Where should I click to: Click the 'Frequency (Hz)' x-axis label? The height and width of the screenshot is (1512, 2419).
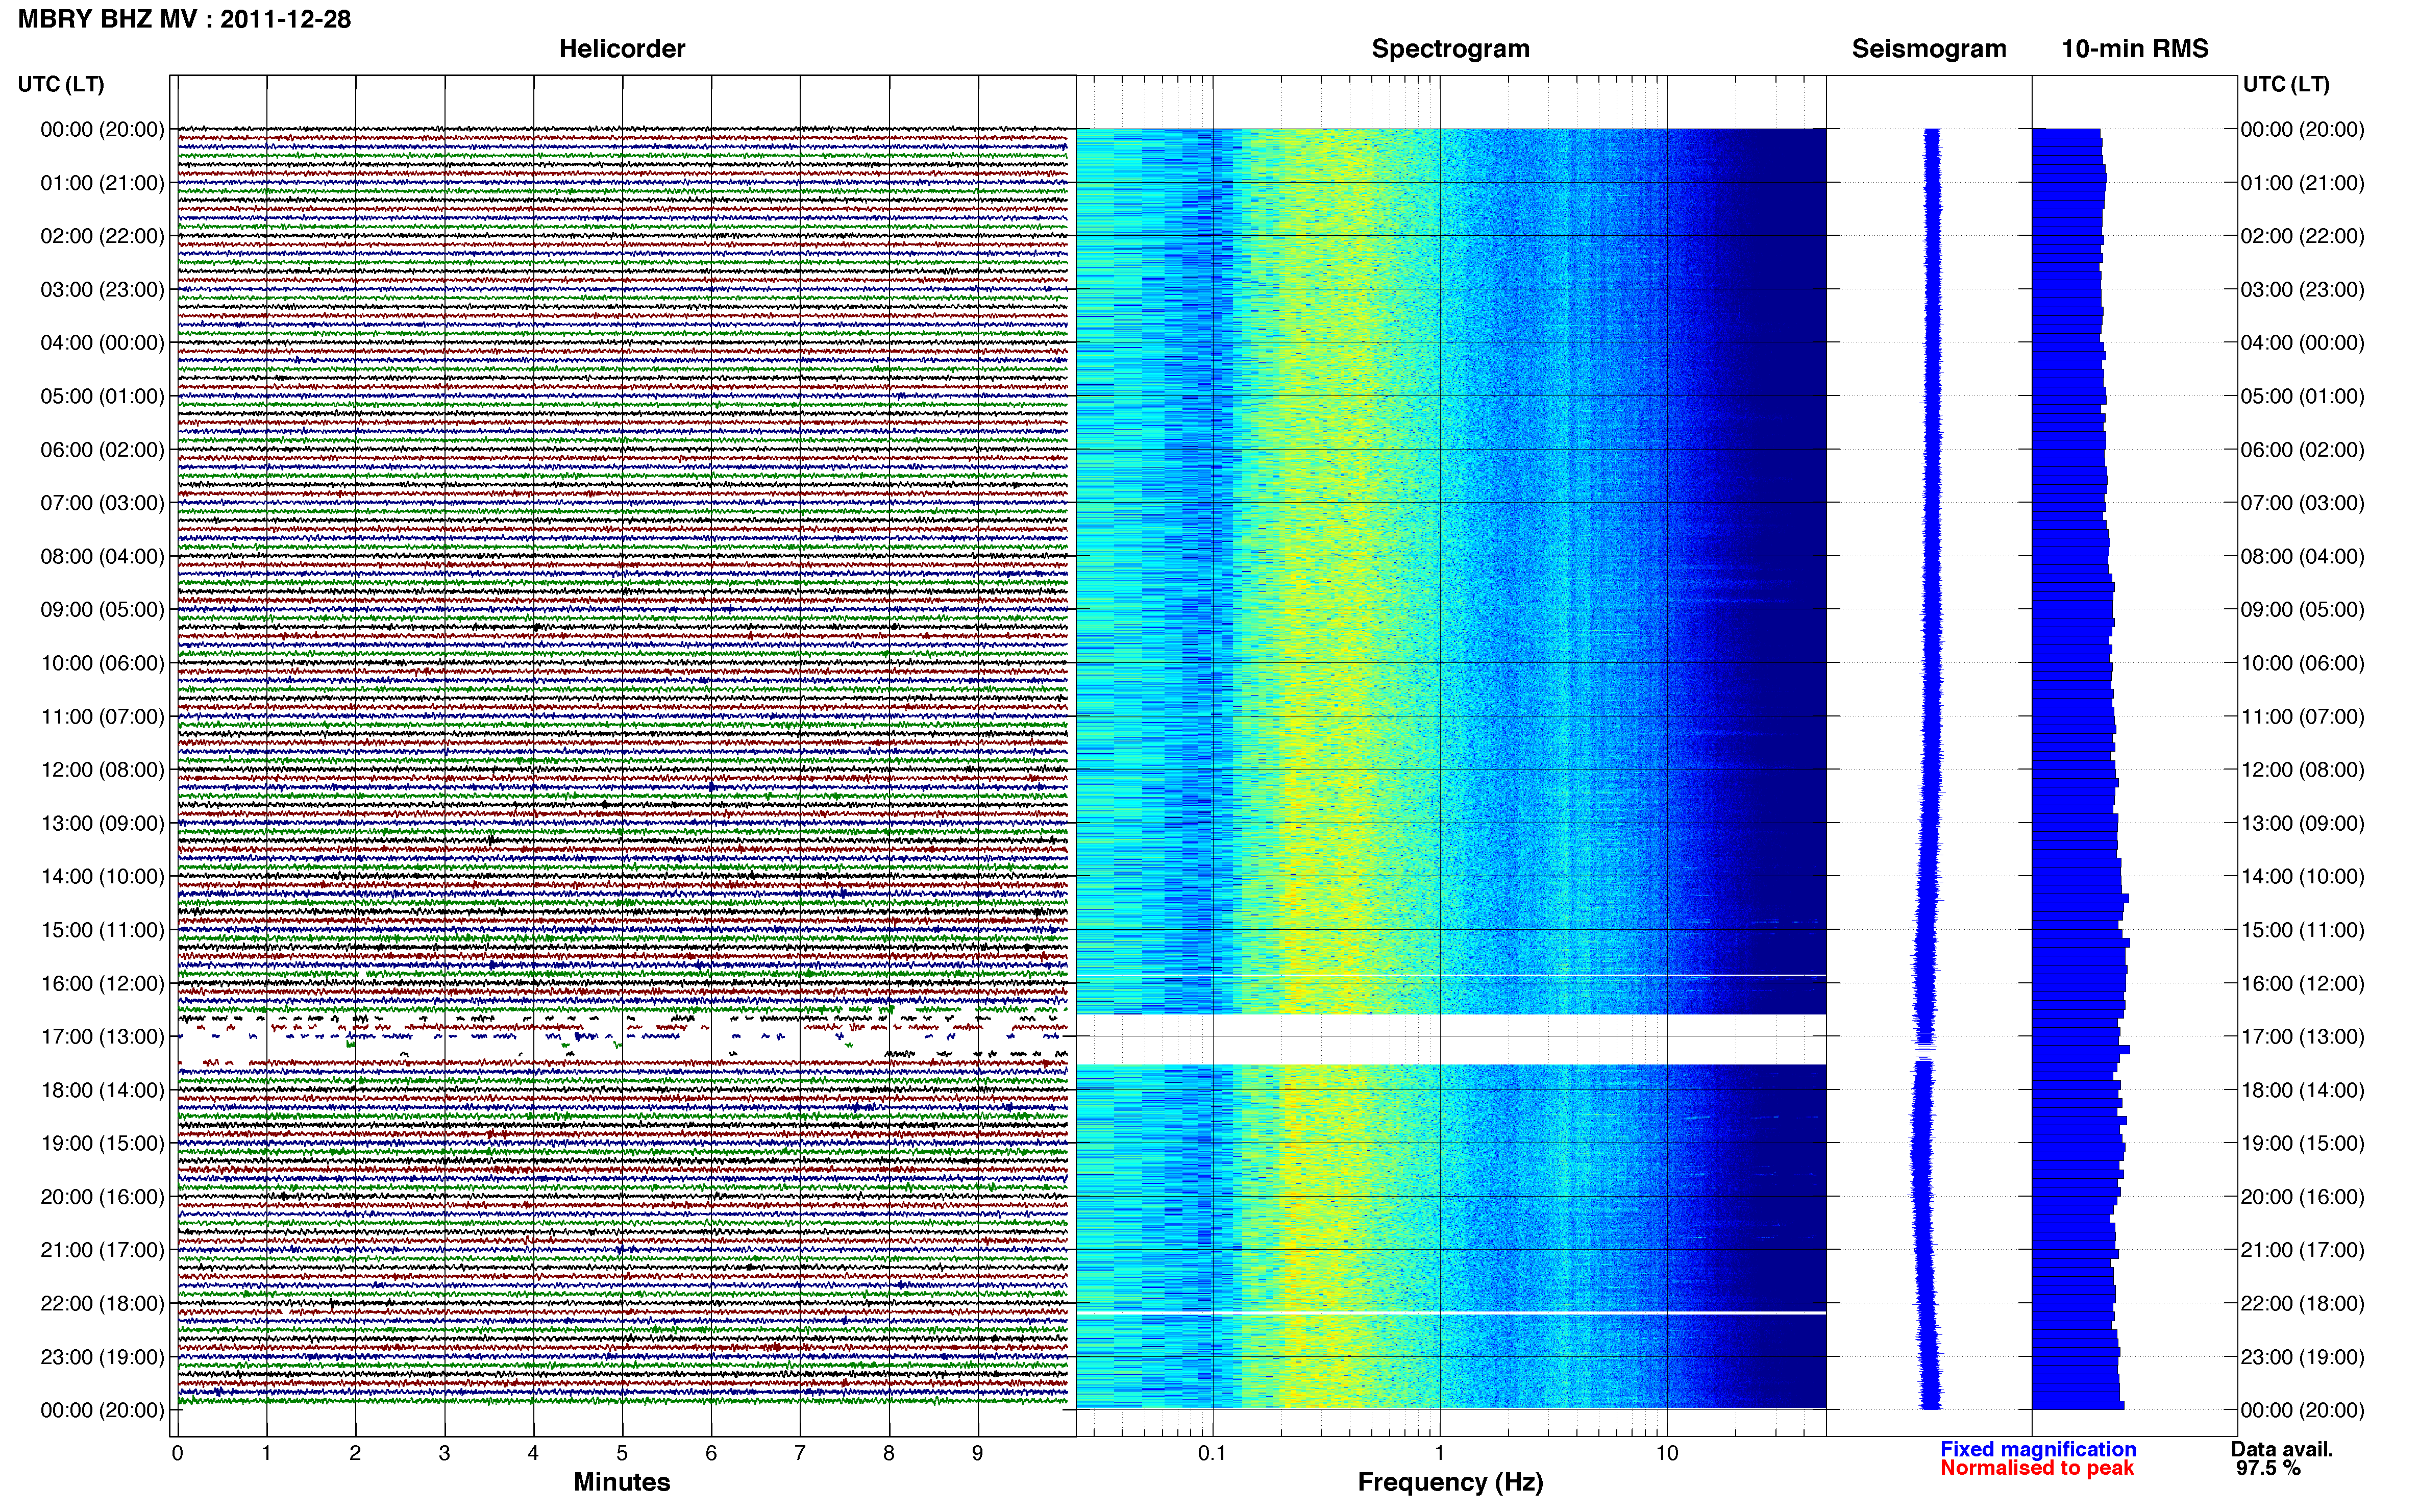[x=1450, y=1482]
